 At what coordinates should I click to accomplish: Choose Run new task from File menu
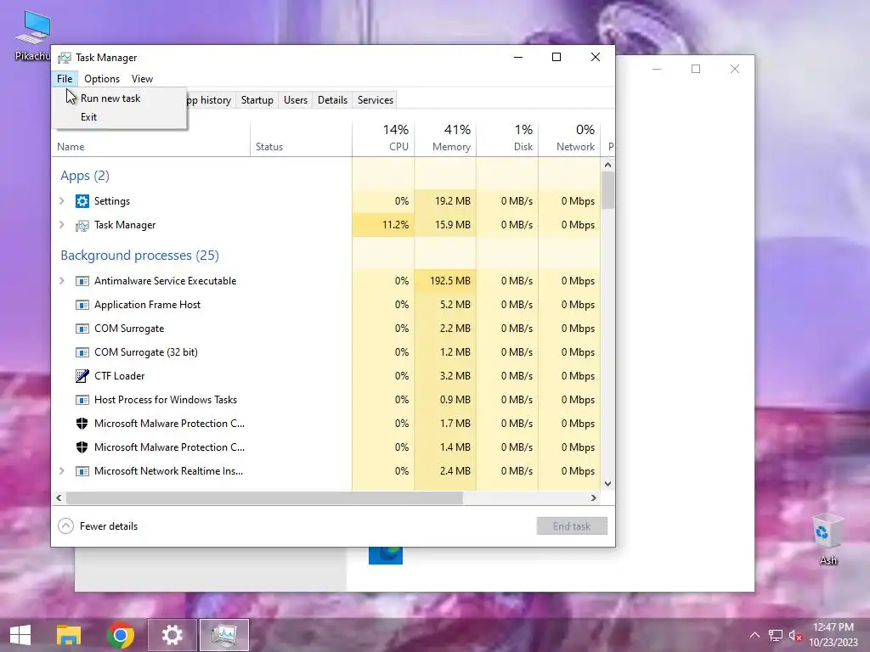pyautogui.click(x=110, y=98)
